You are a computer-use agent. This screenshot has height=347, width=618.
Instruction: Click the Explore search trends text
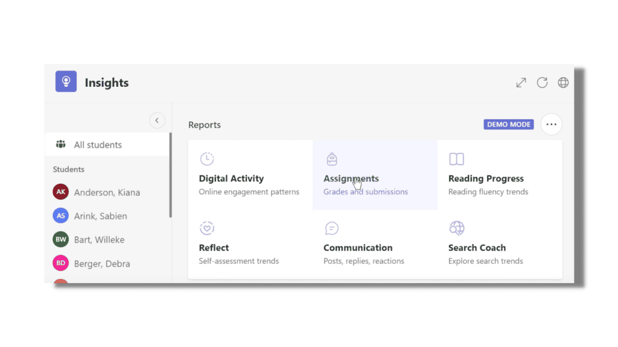pyautogui.click(x=486, y=261)
